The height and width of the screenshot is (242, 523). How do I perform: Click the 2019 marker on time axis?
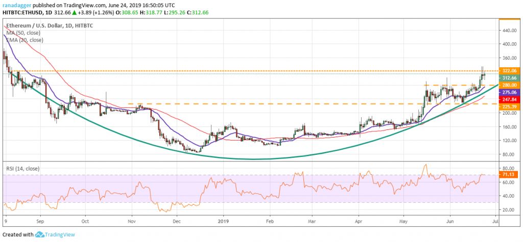coord(224,222)
